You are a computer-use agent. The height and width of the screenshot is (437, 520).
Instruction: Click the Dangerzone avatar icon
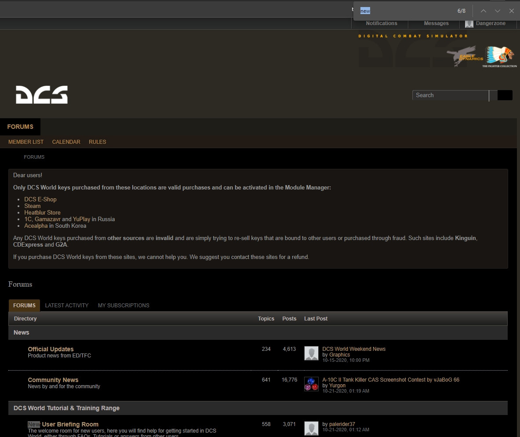click(469, 24)
